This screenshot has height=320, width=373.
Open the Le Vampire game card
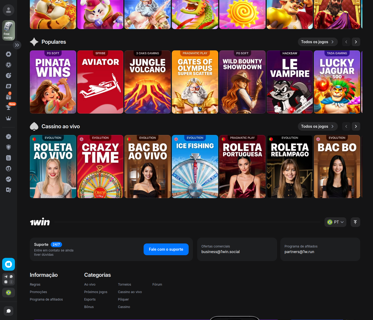click(290, 82)
